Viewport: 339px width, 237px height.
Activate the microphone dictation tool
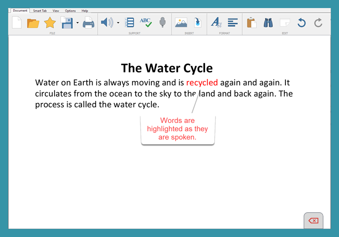(x=162, y=22)
